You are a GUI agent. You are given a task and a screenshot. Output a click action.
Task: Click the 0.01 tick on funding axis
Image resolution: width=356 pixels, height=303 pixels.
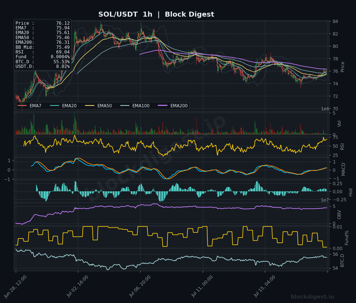pyautogui.click(x=337, y=227)
